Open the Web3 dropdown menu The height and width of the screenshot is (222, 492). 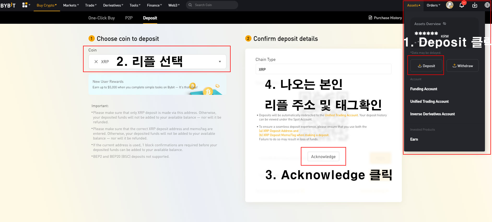174,5
